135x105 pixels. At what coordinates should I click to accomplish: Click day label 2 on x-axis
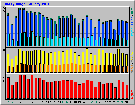pyautogui.click(x=13, y=102)
